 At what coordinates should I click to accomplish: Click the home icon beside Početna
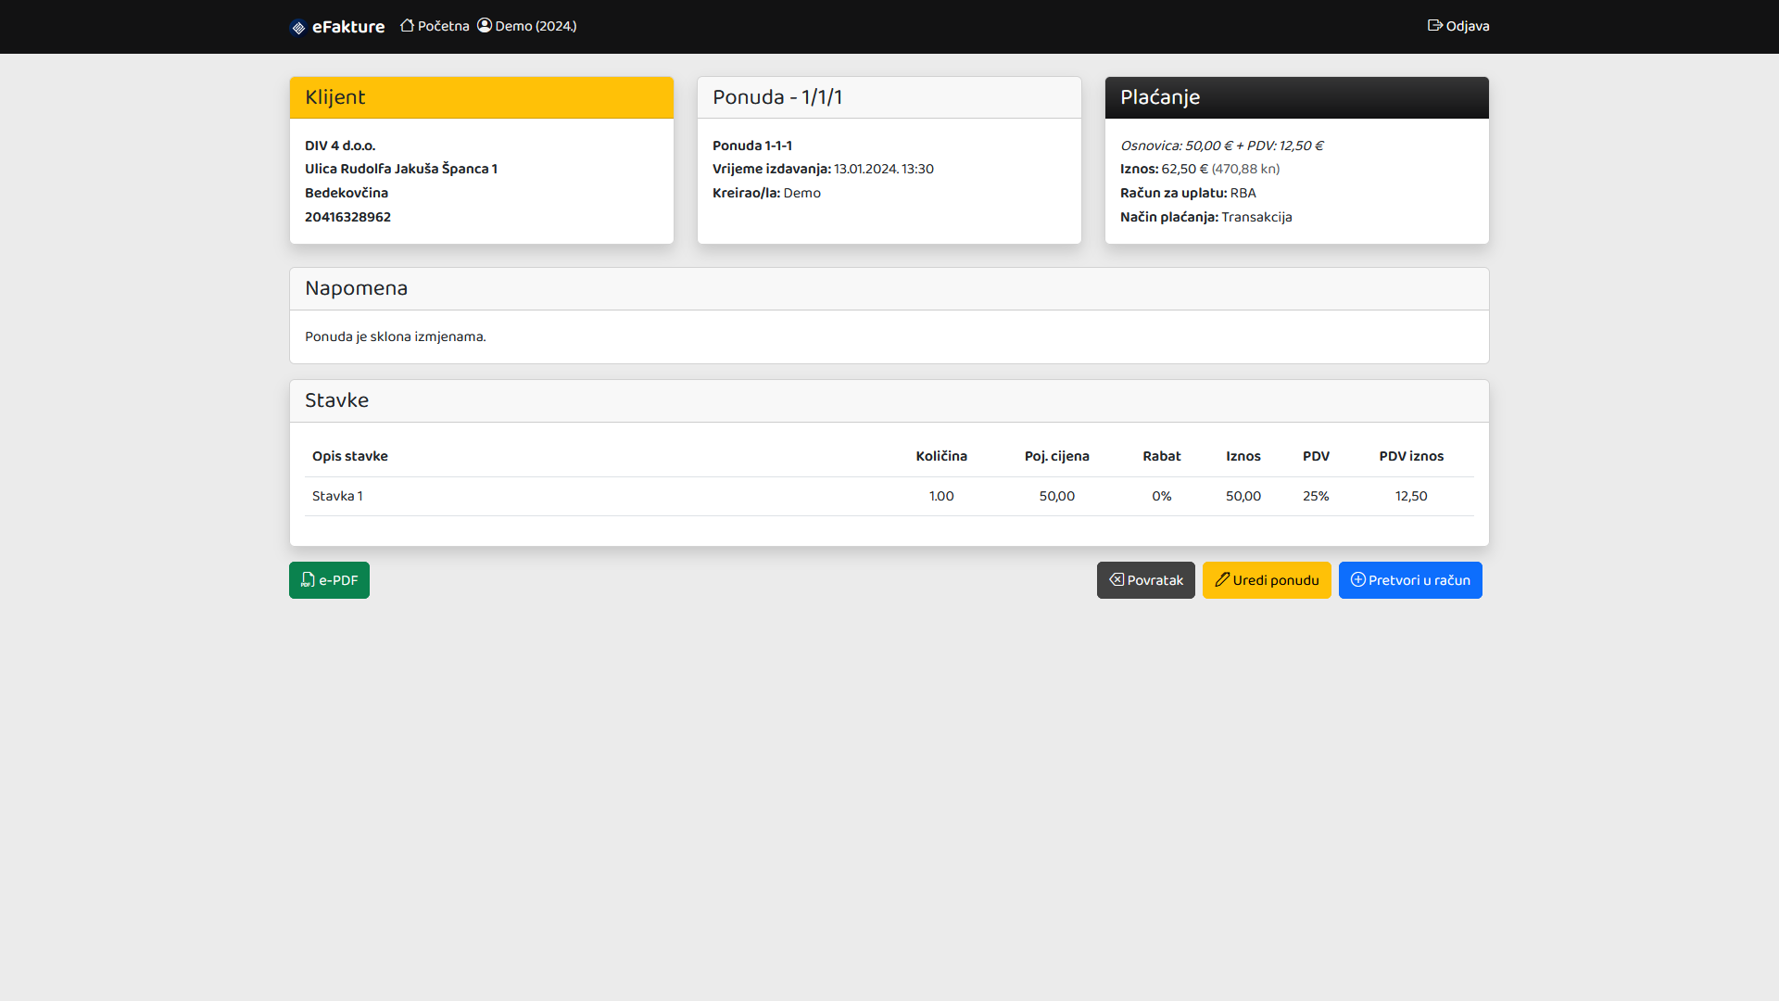tap(407, 26)
